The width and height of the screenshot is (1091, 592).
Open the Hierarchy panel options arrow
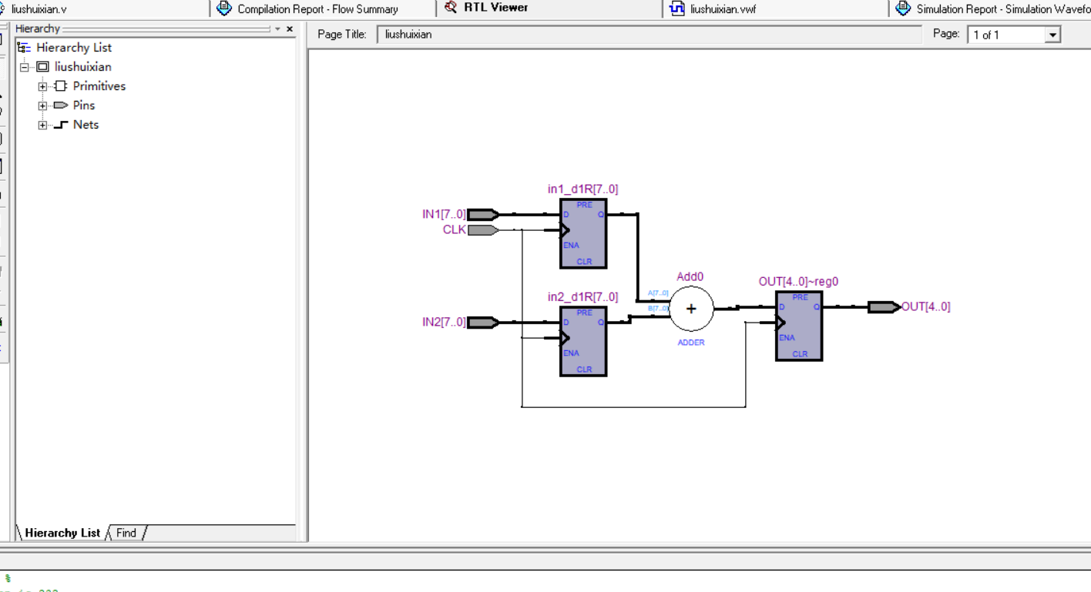(277, 29)
